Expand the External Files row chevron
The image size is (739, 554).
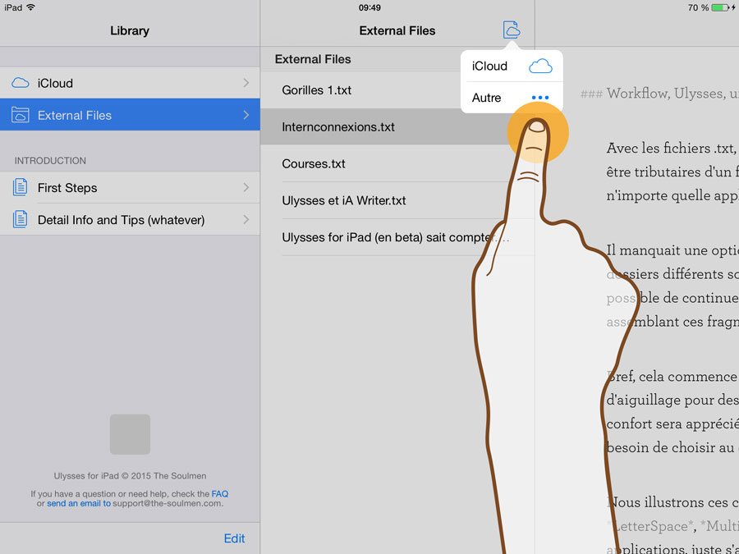pyautogui.click(x=246, y=115)
